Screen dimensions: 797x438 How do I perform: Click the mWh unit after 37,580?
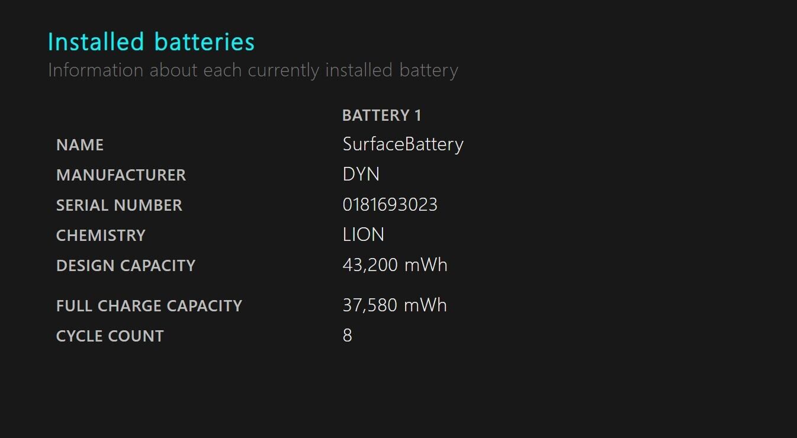425,305
